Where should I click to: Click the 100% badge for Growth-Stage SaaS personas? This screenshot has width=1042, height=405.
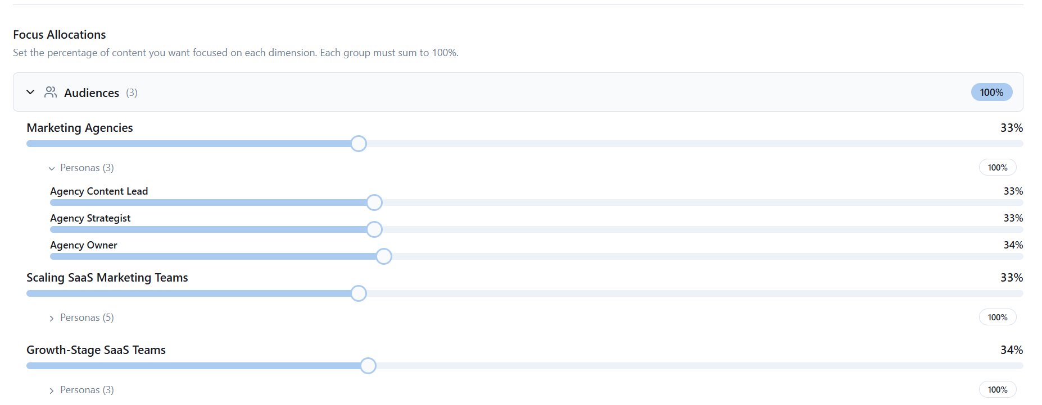[x=997, y=389]
